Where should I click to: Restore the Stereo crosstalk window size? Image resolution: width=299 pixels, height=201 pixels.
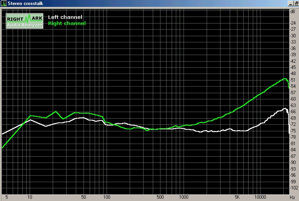[297, 3]
